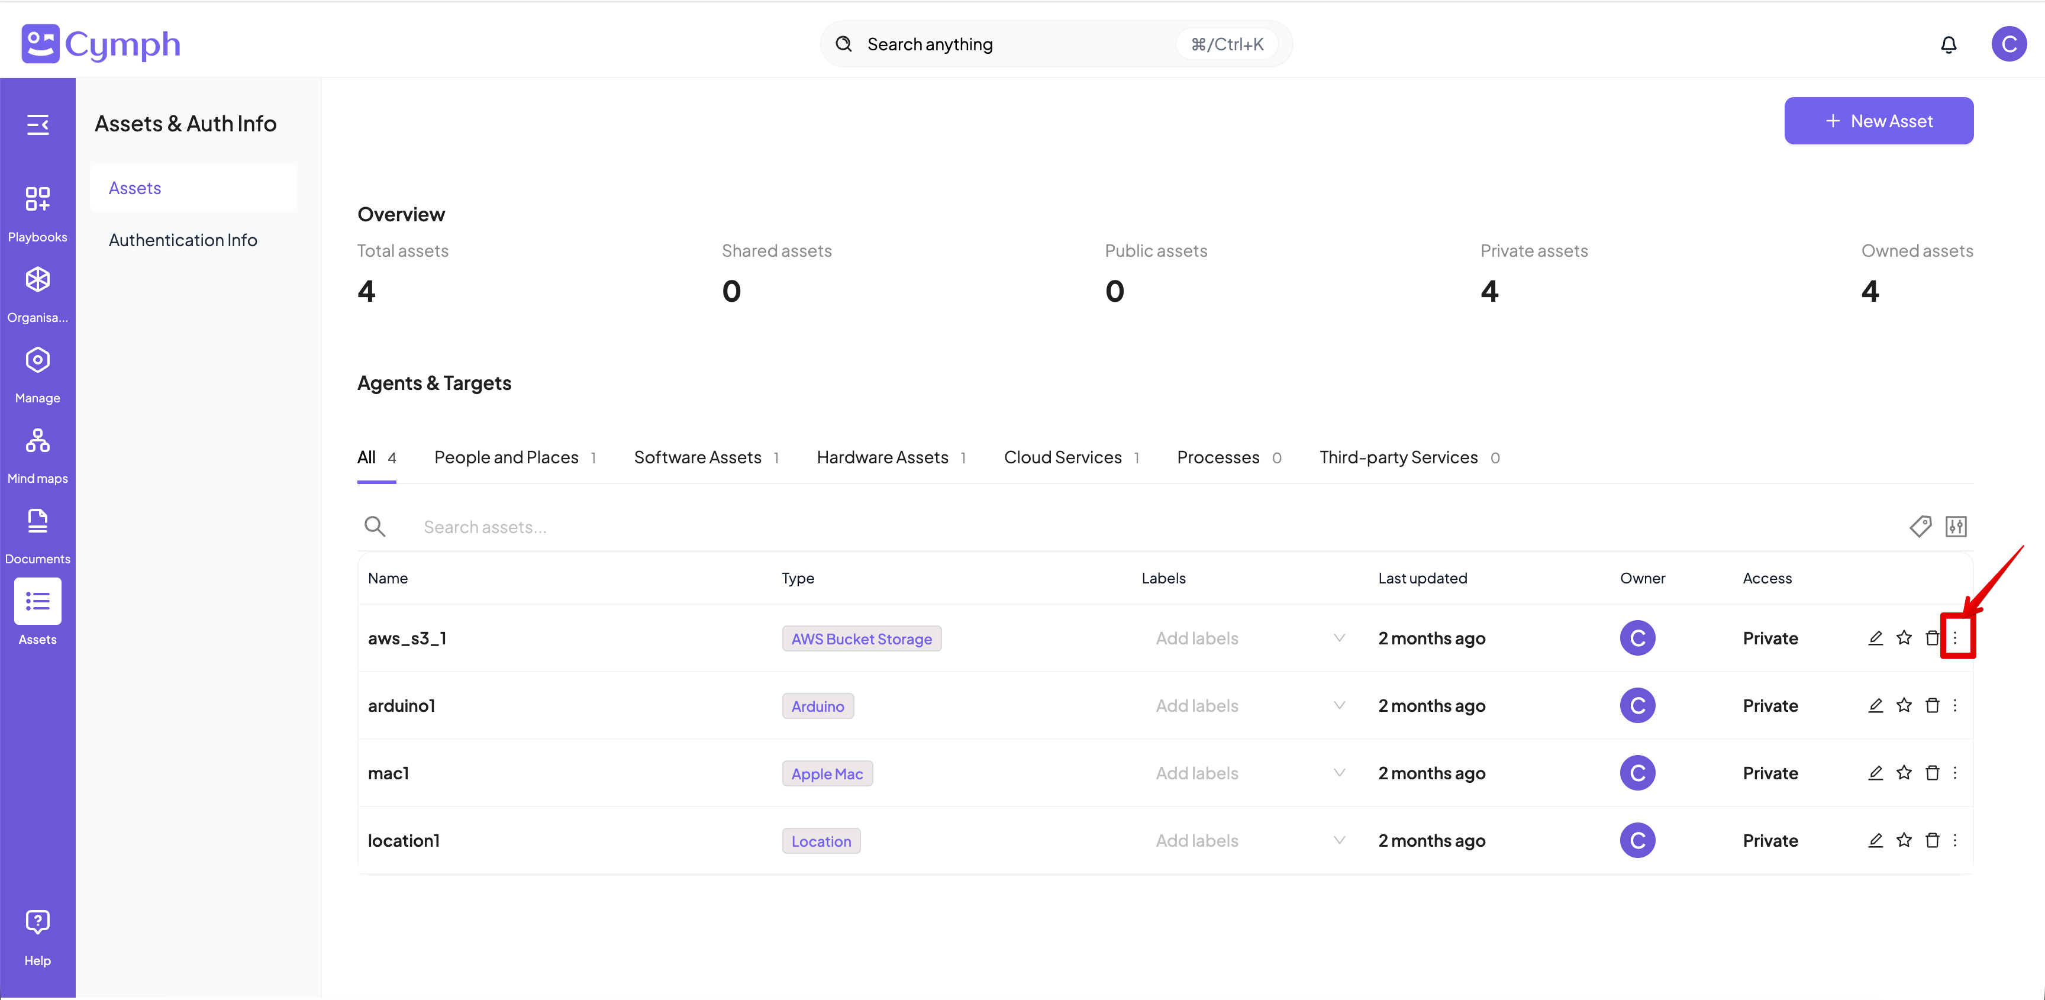Toggle favorite star on location1 row
Screen dimensions: 2045x1000
(1904, 840)
